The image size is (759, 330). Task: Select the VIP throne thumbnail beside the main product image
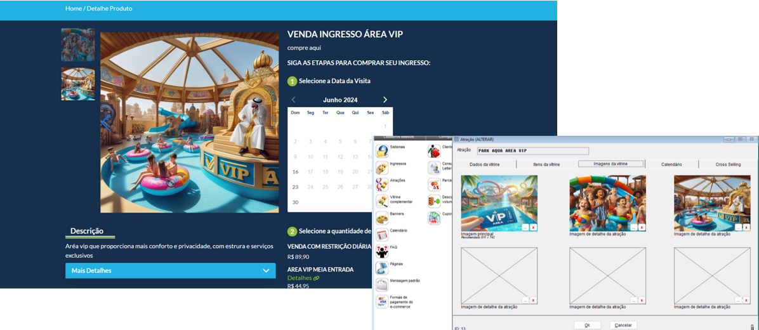78,84
